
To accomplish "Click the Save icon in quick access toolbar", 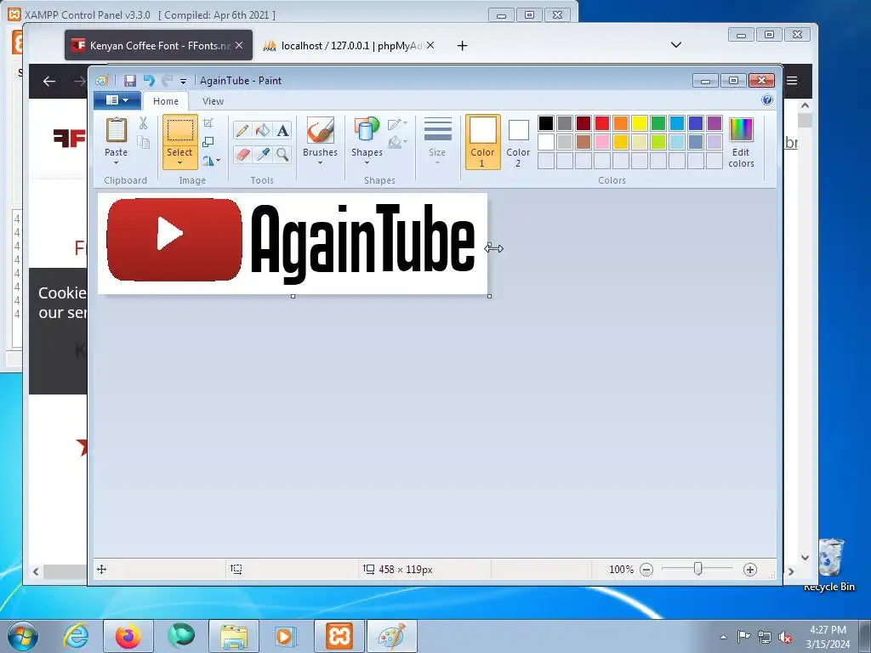I will point(129,81).
